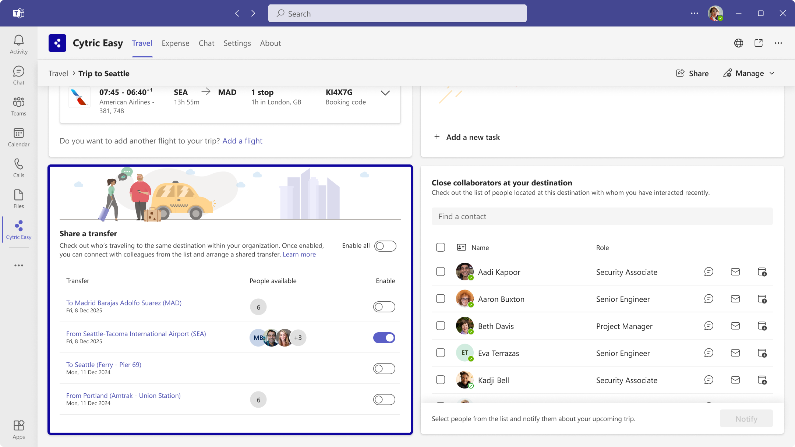Click the Add a flight link

pos(242,141)
